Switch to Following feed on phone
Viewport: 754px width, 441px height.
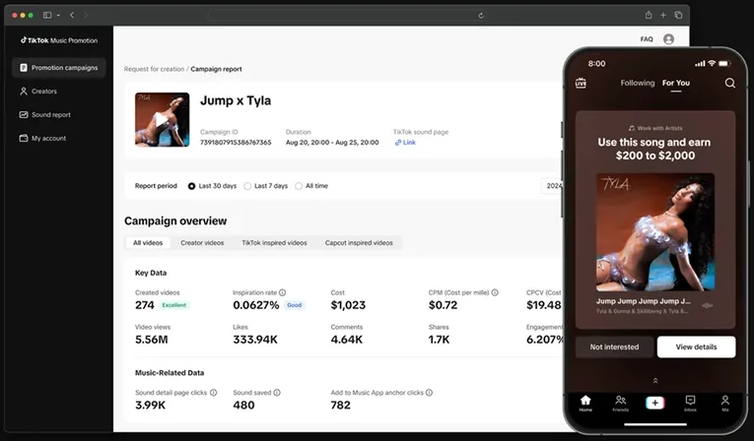[637, 83]
